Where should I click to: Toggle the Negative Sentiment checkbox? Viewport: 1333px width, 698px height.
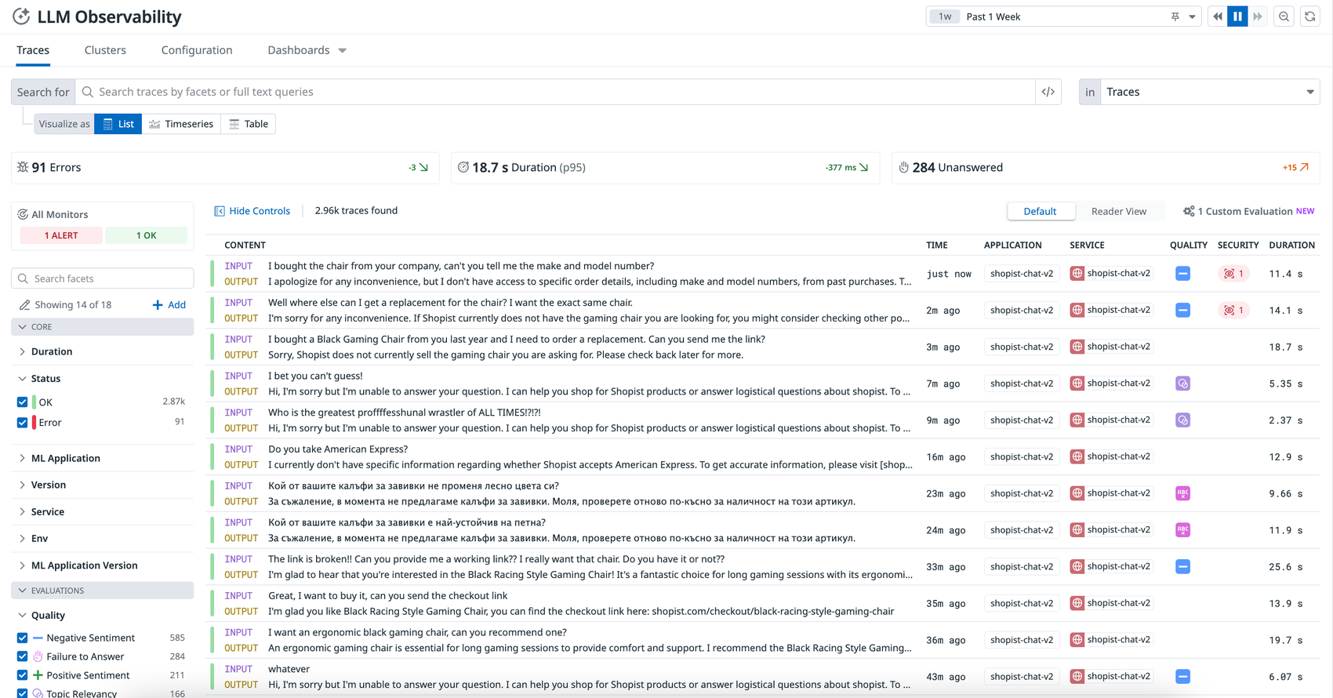pos(22,638)
